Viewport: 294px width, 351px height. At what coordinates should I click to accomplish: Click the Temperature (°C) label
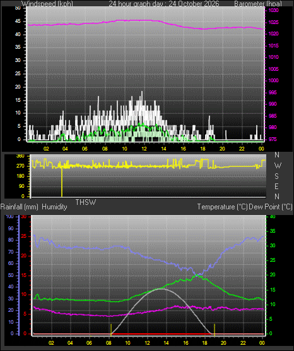tap(222, 207)
